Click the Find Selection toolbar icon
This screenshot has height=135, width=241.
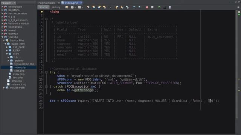(x=88, y=7)
